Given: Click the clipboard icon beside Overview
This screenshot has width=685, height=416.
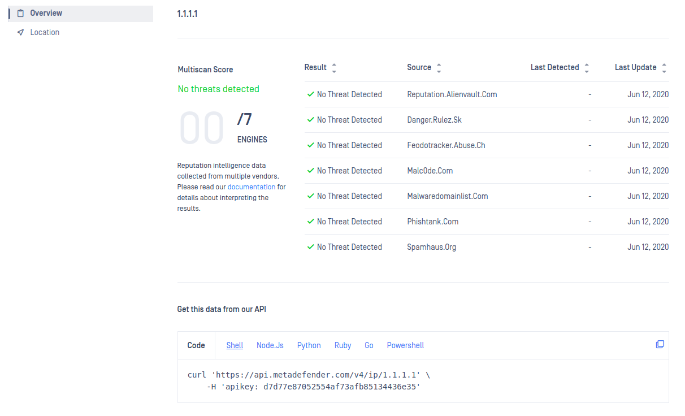Looking at the screenshot, I should pos(21,13).
